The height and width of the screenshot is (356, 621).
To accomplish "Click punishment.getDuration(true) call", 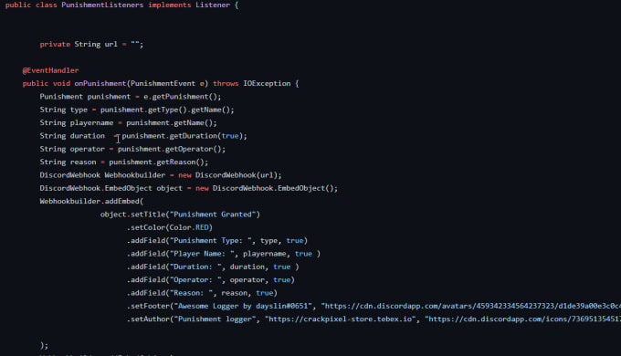I will coord(182,136).
